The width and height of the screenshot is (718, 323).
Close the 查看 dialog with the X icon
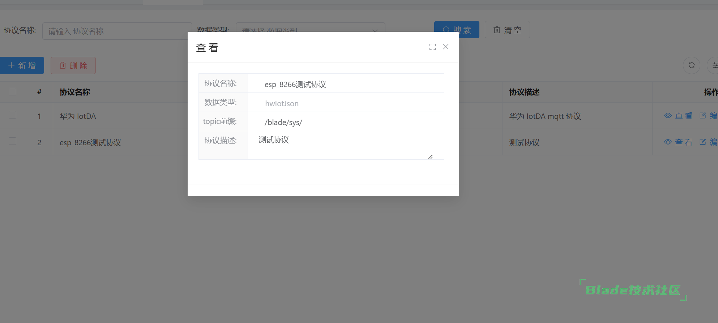click(446, 47)
